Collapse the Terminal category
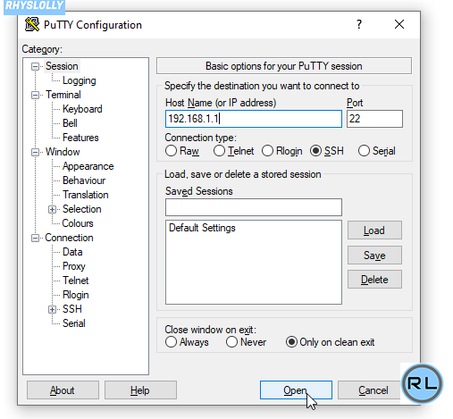The width and height of the screenshot is (453, 419). (35, 95)
